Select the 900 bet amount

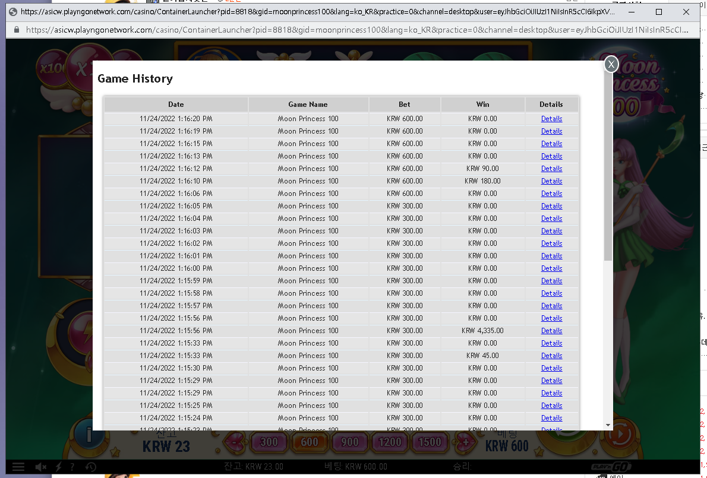point(349,442)
